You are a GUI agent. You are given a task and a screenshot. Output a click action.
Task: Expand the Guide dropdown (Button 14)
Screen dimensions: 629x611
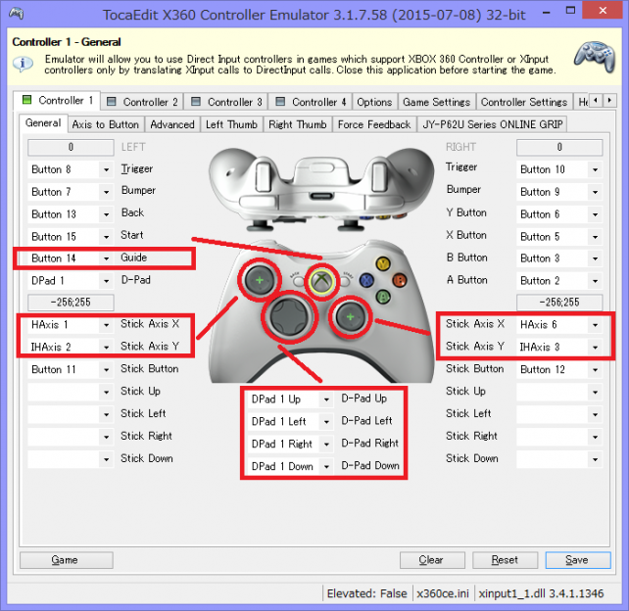click(107, 258)
